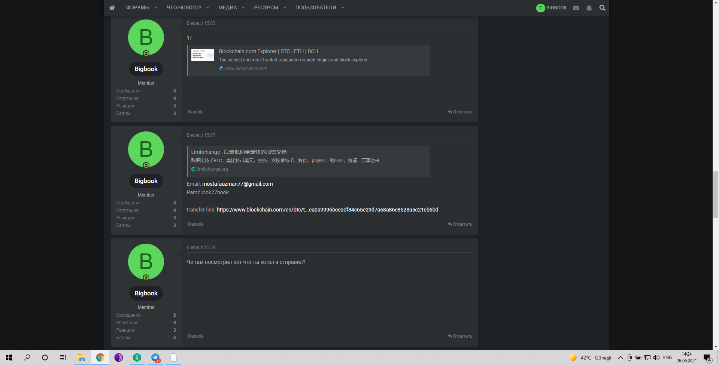Open the notifications bell icon

point(589,8)
